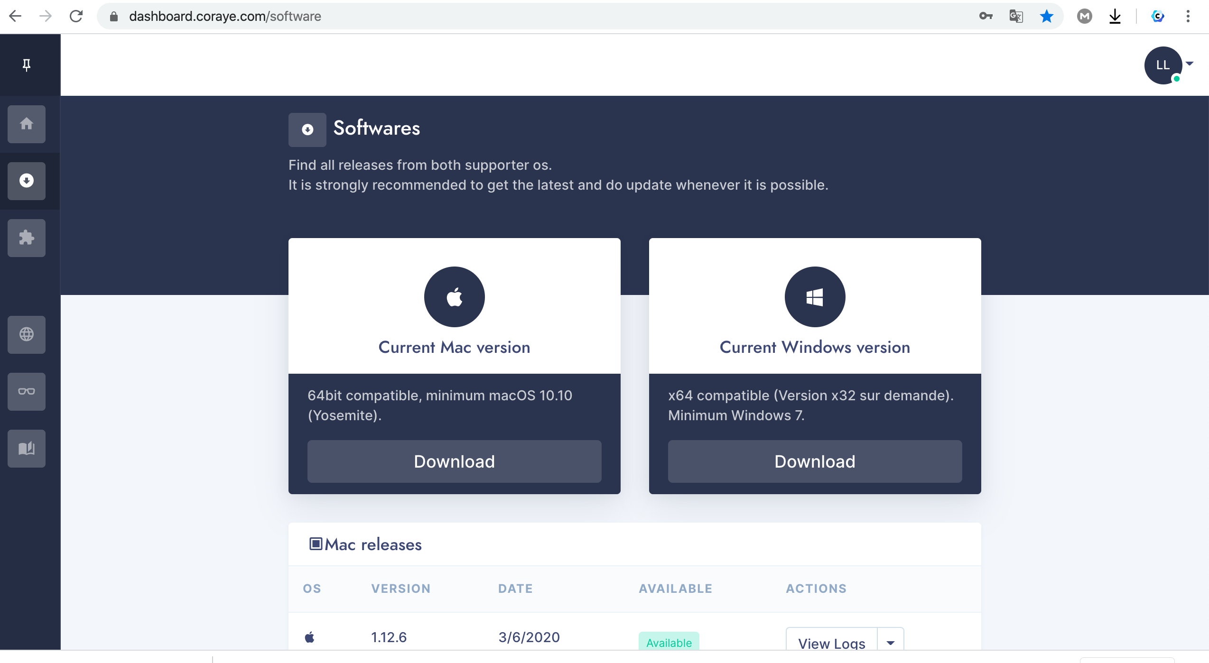The height and width of the screenshot is (663, 1209).
Task: Click the DATE column header
Action: pyautogui.click(x=515, y=589)
